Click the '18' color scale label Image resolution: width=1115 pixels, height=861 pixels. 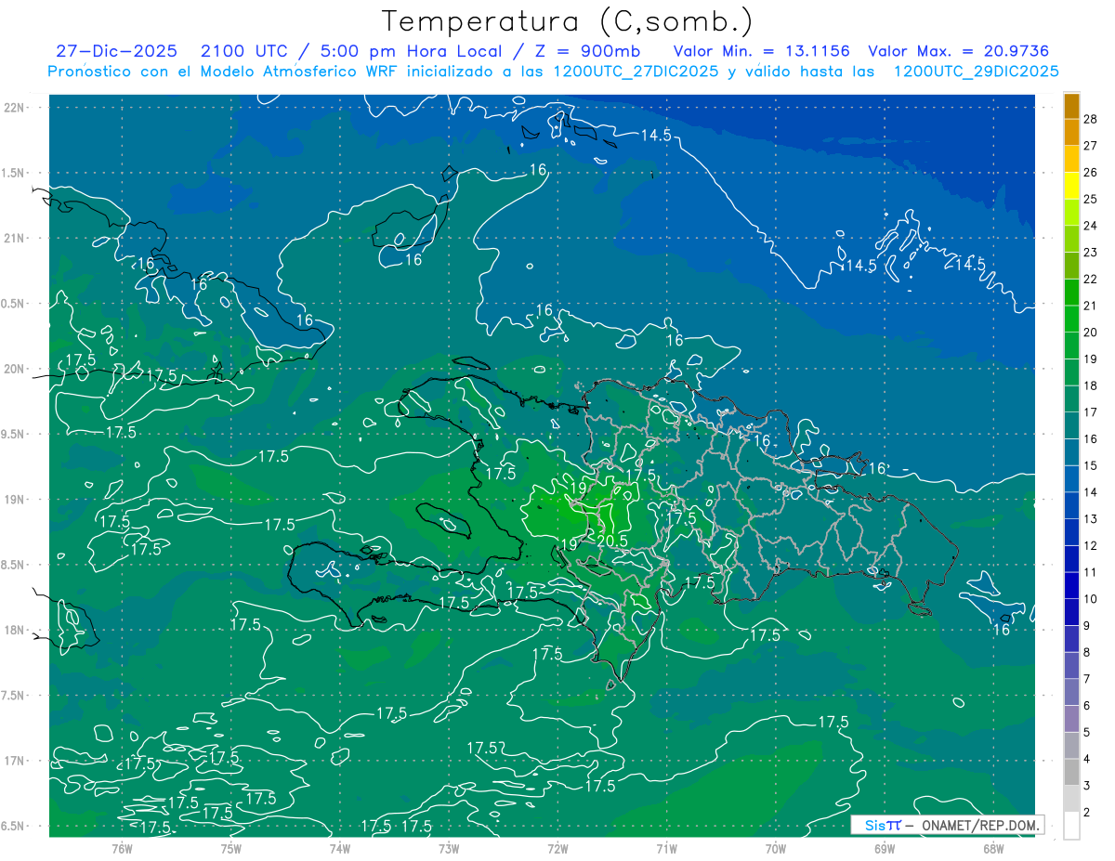tap(1091, 385)
